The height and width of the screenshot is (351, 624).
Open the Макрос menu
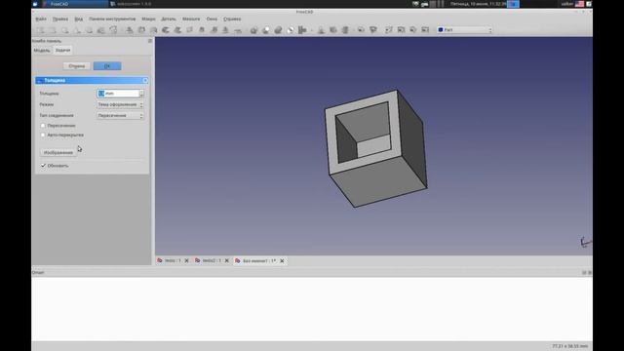tap(148, 19)
